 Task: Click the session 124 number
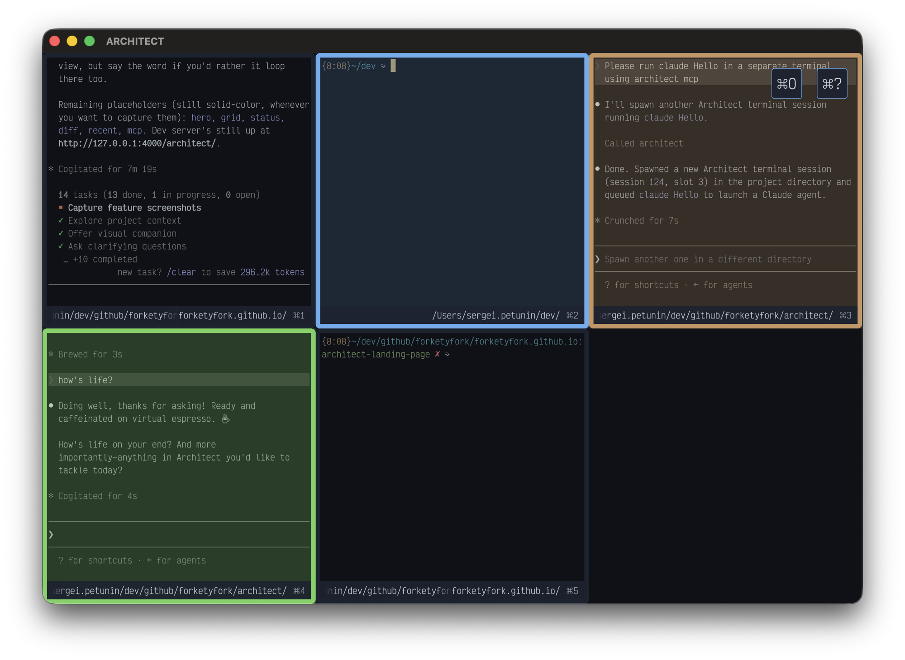pyautogui.click(x=656, y=182)
